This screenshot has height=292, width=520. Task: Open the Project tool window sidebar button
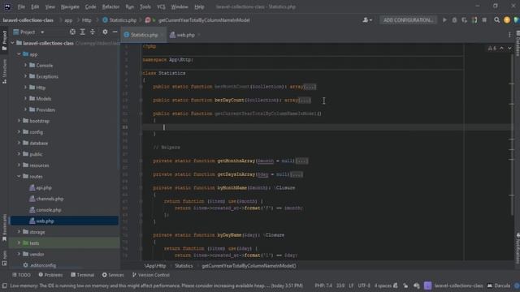click(x=4, y=41)
